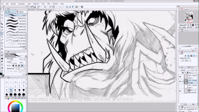Open Expression color dropdown
The width and height of the screenshot is (199, 112).
click(186, 60)
